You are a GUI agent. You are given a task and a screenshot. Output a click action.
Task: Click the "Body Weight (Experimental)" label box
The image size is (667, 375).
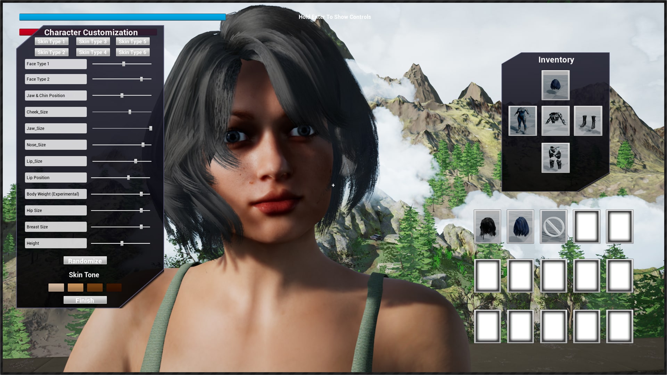pyautogui.click(x=56, y=194)
